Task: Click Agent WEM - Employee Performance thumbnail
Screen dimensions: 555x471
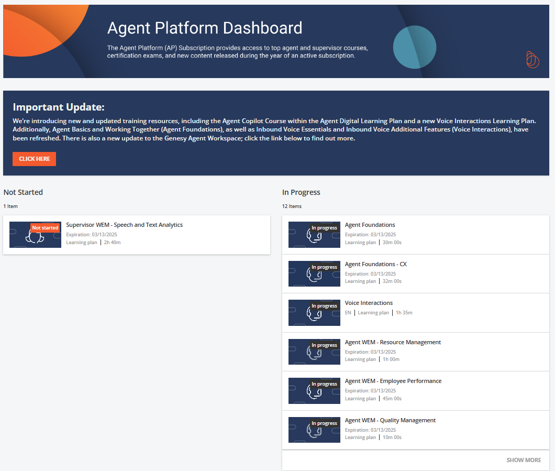Action: (x=314, y=391)
